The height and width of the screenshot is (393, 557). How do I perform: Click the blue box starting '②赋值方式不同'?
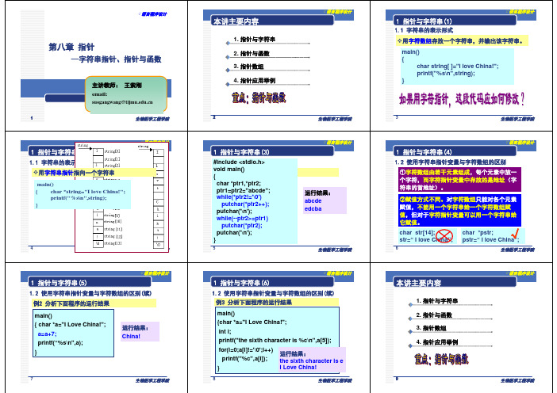click(x=459, y=210)
